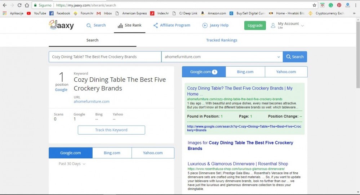Click the Google link under position
The image size is (360, 195).
(x=61, y=90)
